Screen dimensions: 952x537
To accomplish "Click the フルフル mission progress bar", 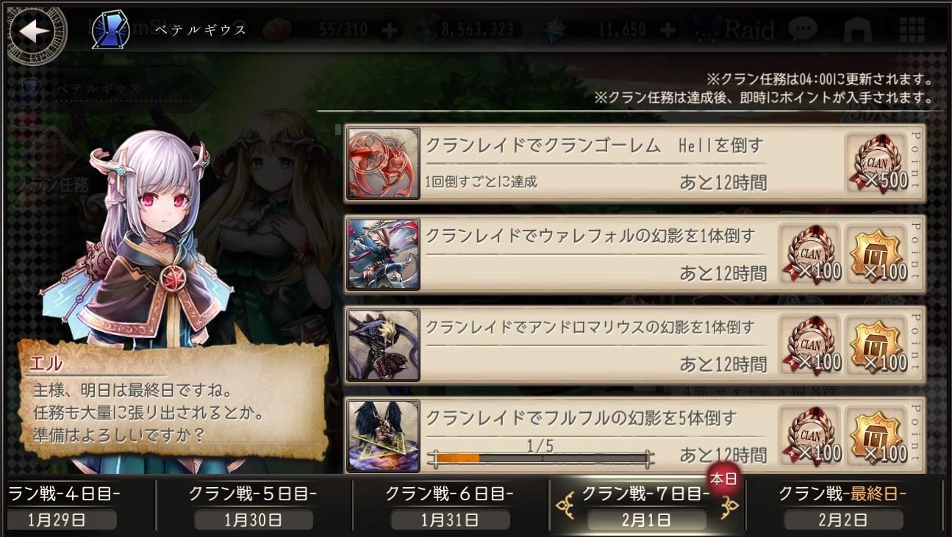I will (x=541, y=459).
